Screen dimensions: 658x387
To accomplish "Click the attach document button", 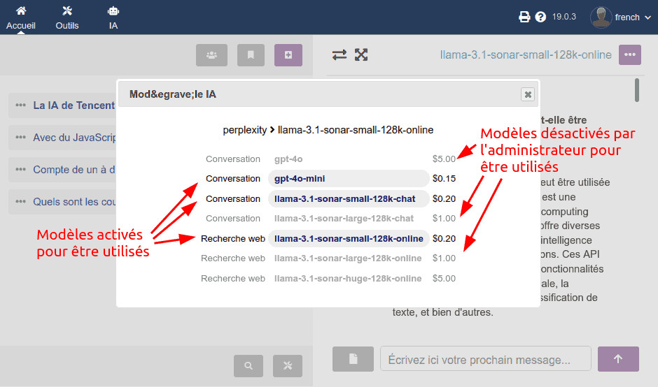I will (353, 359).
